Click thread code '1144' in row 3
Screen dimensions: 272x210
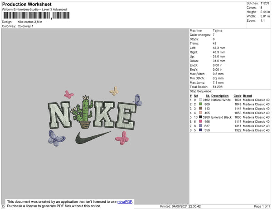(238, 109)
